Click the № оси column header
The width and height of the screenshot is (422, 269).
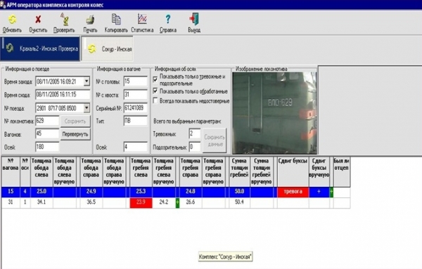(25, 172)
